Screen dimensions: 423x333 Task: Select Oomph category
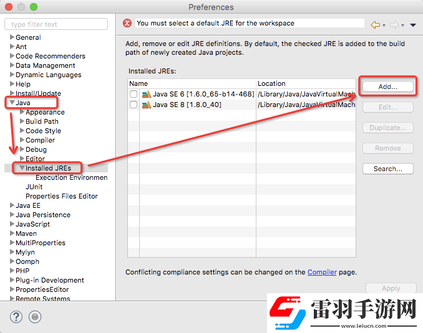(x=27, y=261)
